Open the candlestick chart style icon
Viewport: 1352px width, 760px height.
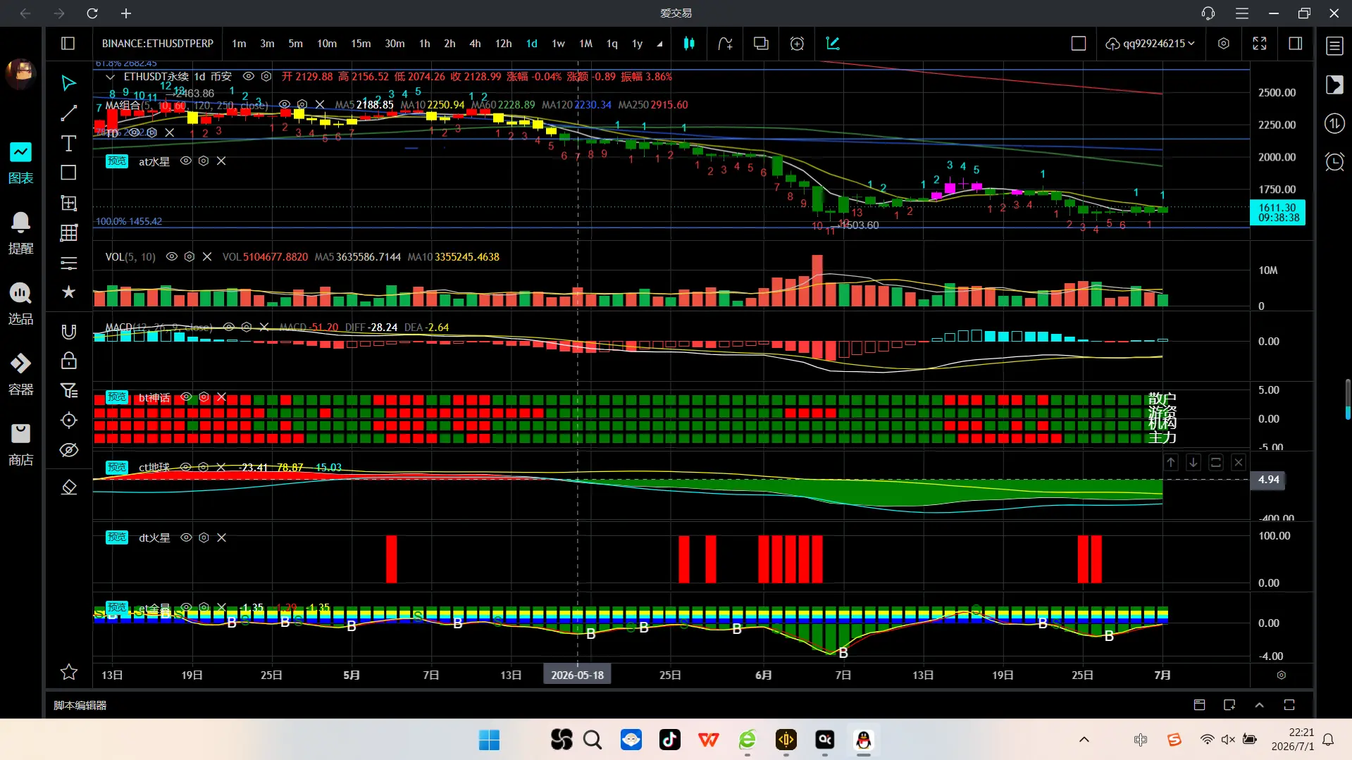coord(689,44)
